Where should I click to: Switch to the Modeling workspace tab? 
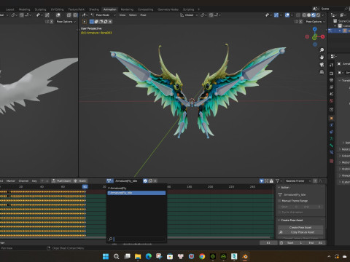pyautogui.click(x=25, y=9)
